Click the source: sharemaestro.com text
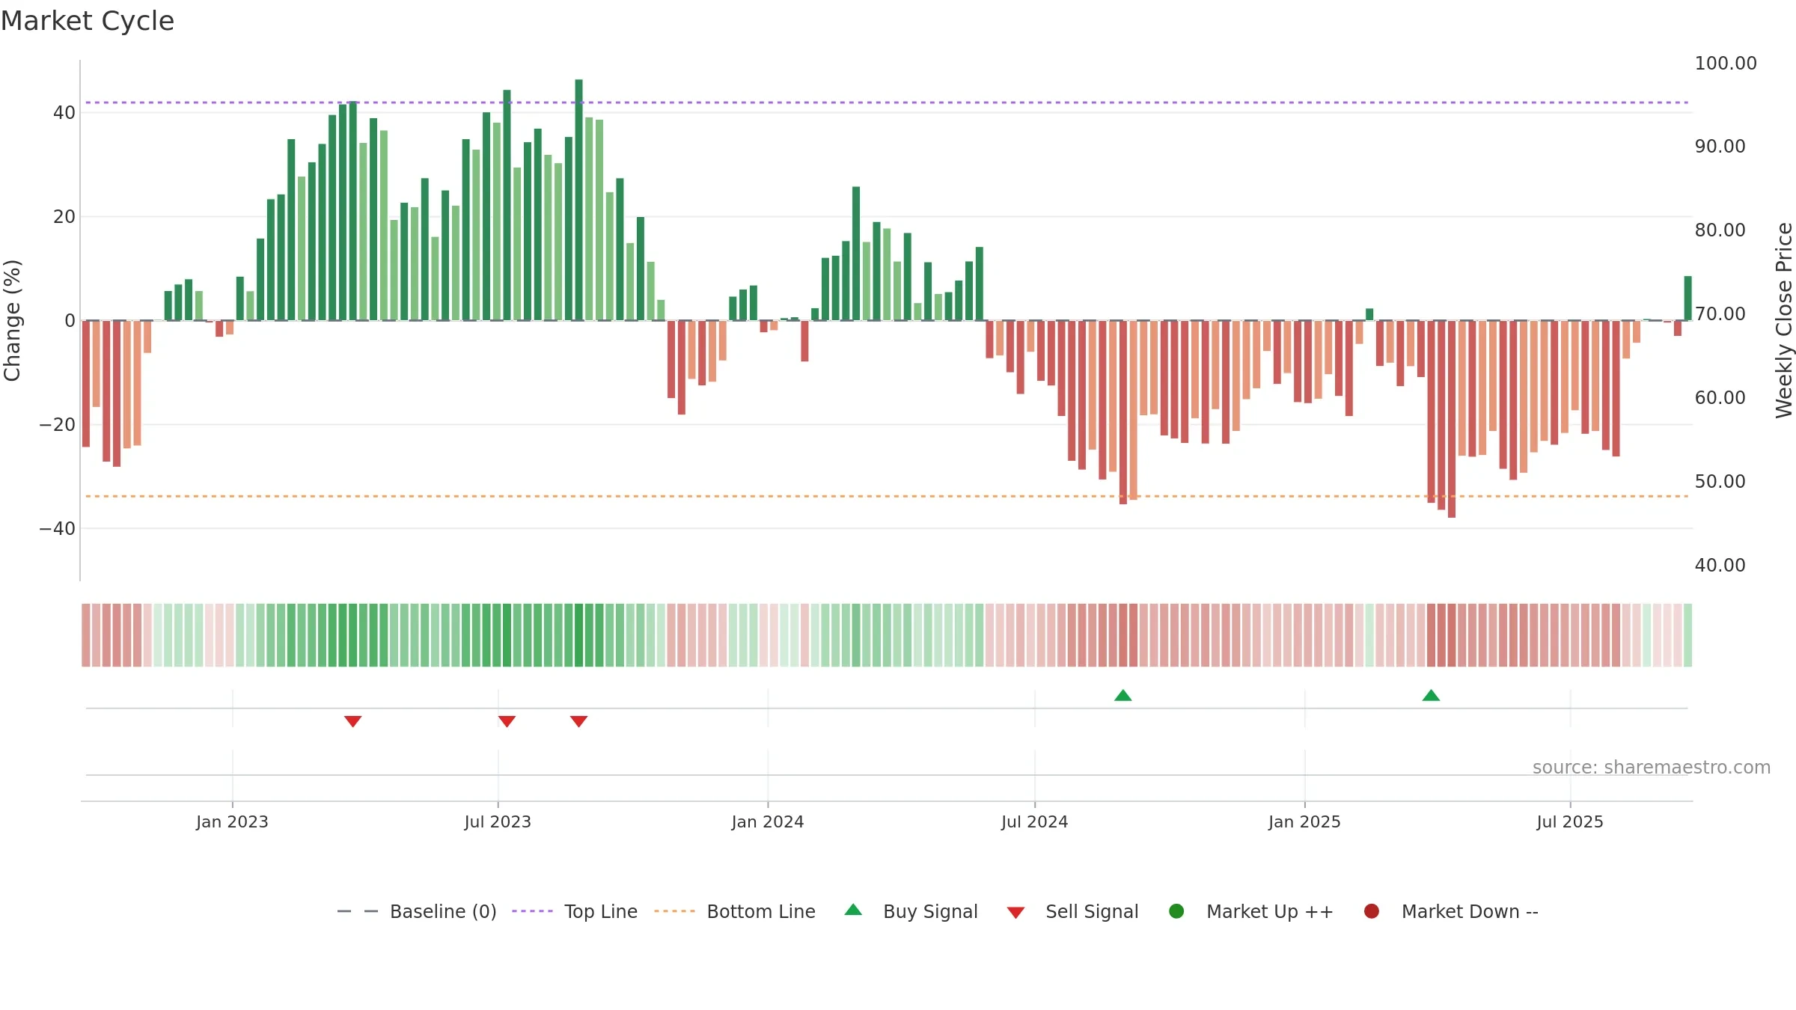This screenshot has height=1010, width=1796. click(1652, 768)
